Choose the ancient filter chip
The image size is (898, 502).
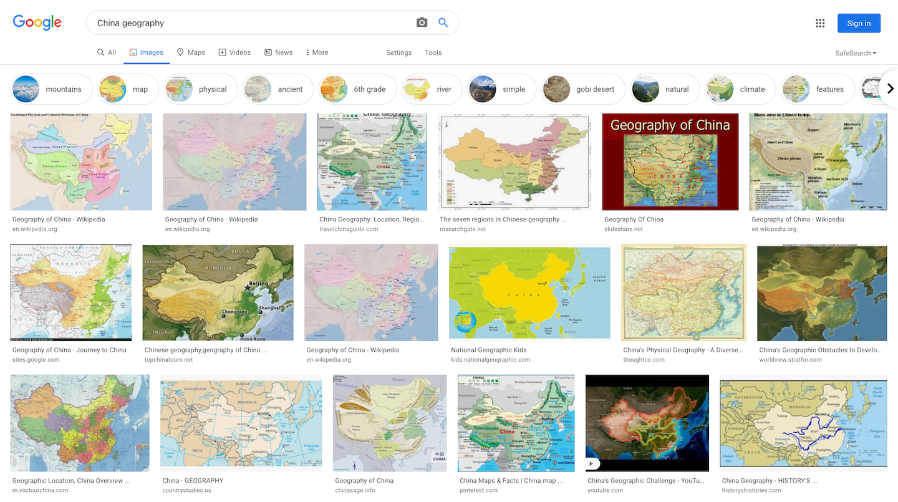278,89
